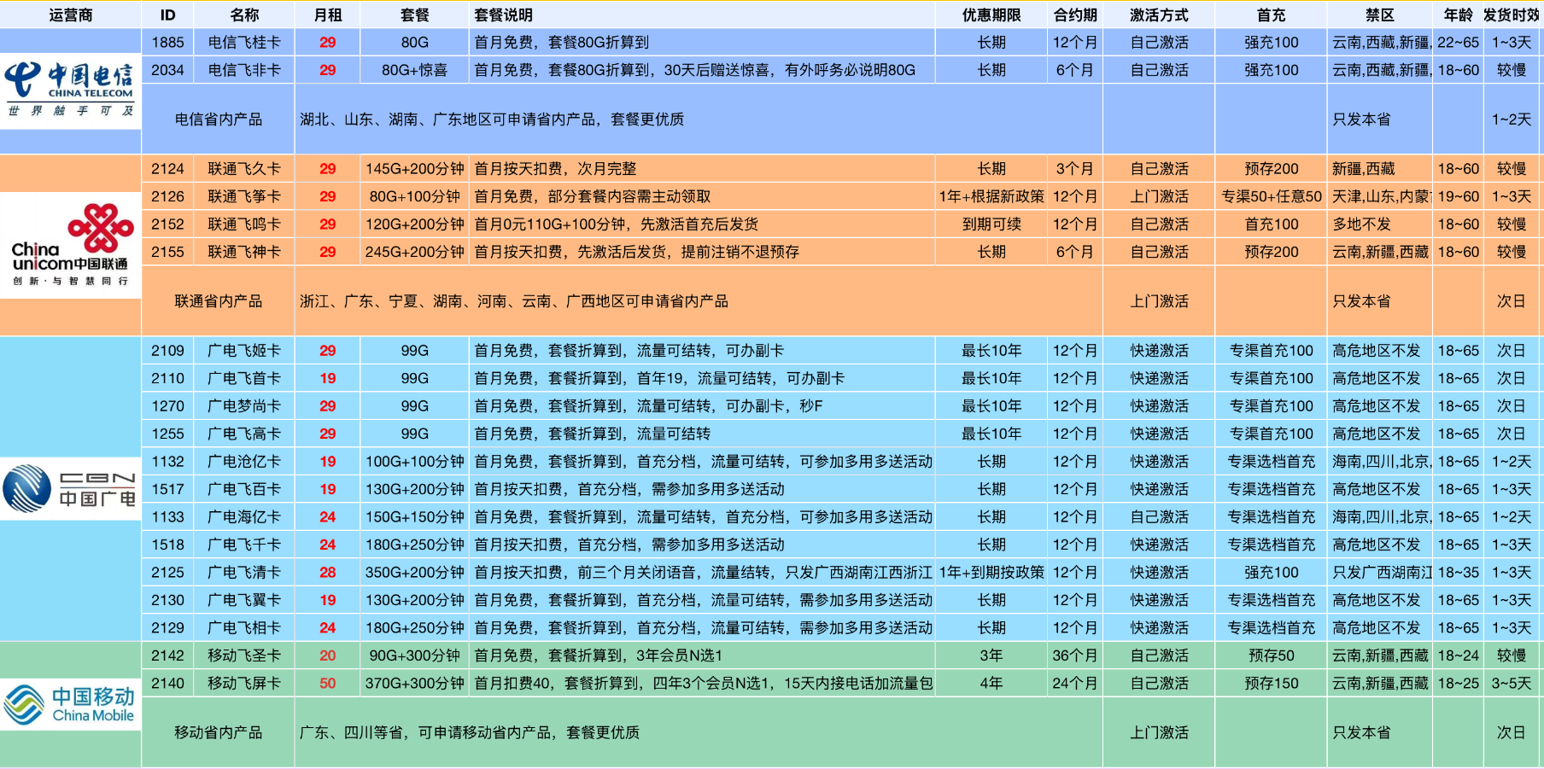Screen dimensions: 1544x769
Task: Select the 联通飞筝卡 name cell
Action: click(x=244, y=196)
